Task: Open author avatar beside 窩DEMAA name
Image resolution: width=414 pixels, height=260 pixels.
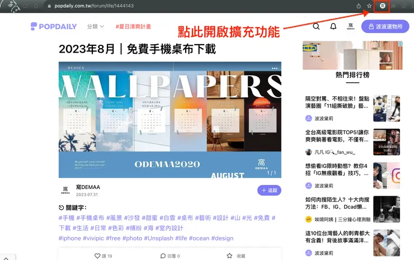Action: pyautogui.click(x=65, y=190)
